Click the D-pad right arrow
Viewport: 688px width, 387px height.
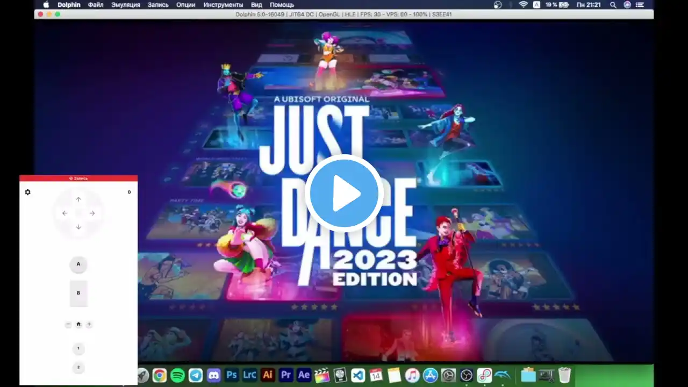pyautogui.click(x=92, y=213)
